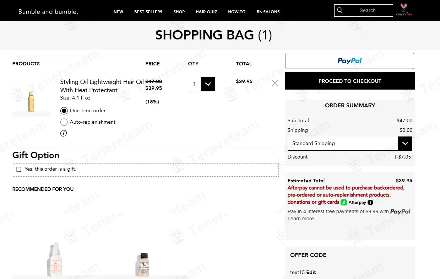
Task: Select the One-time order option
Action: tap(64, 111)
